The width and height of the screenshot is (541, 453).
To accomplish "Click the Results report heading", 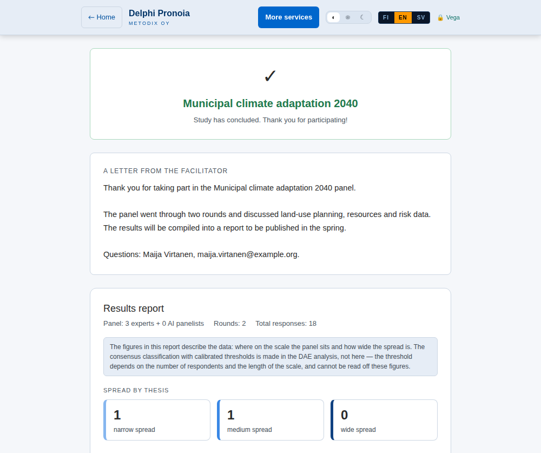I will 134,308.
